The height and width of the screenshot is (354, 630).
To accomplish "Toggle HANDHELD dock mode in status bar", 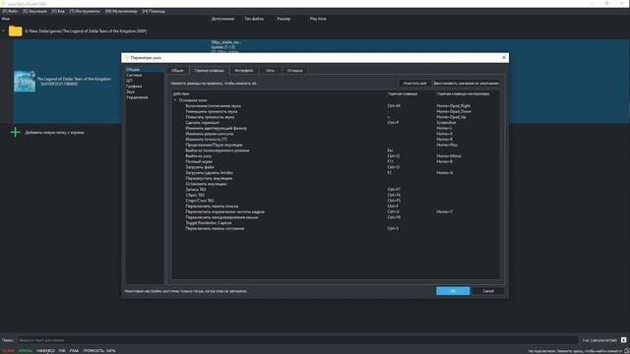I will 46,351.
